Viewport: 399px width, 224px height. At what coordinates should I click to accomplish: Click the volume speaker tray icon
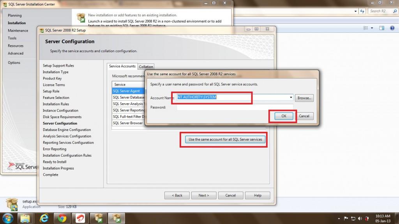[360, 219]
